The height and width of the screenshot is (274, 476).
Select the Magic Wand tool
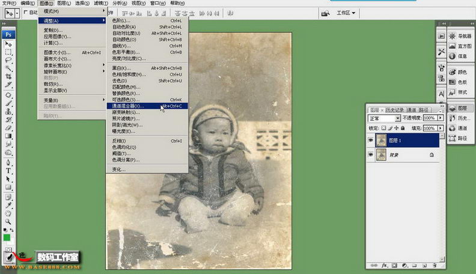[8, 68]
